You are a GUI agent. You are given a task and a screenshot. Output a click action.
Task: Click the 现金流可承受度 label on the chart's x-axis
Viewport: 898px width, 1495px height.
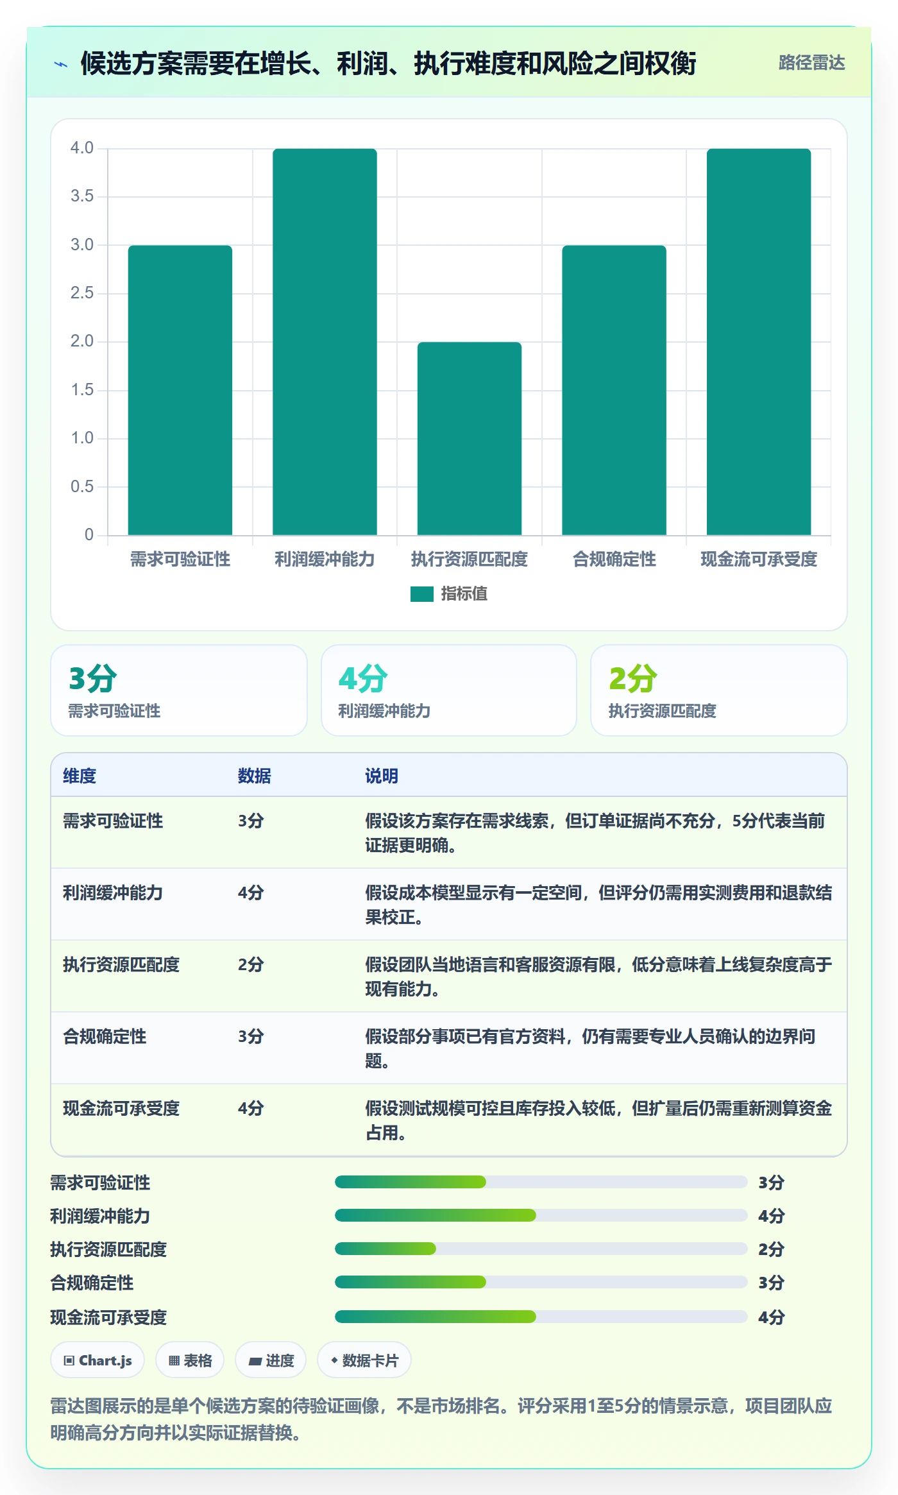tap(759, 560)
